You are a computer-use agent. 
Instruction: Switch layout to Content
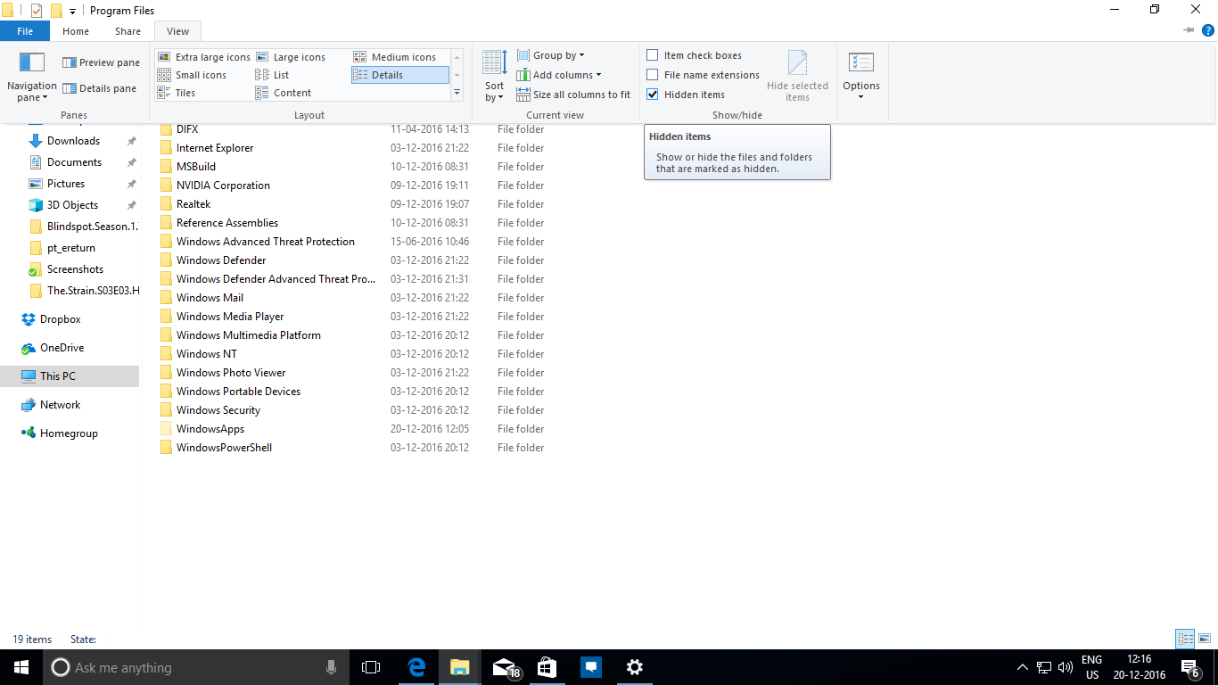284,93
